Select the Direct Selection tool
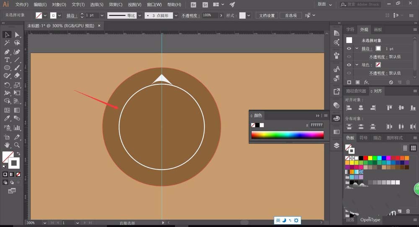 17,34
